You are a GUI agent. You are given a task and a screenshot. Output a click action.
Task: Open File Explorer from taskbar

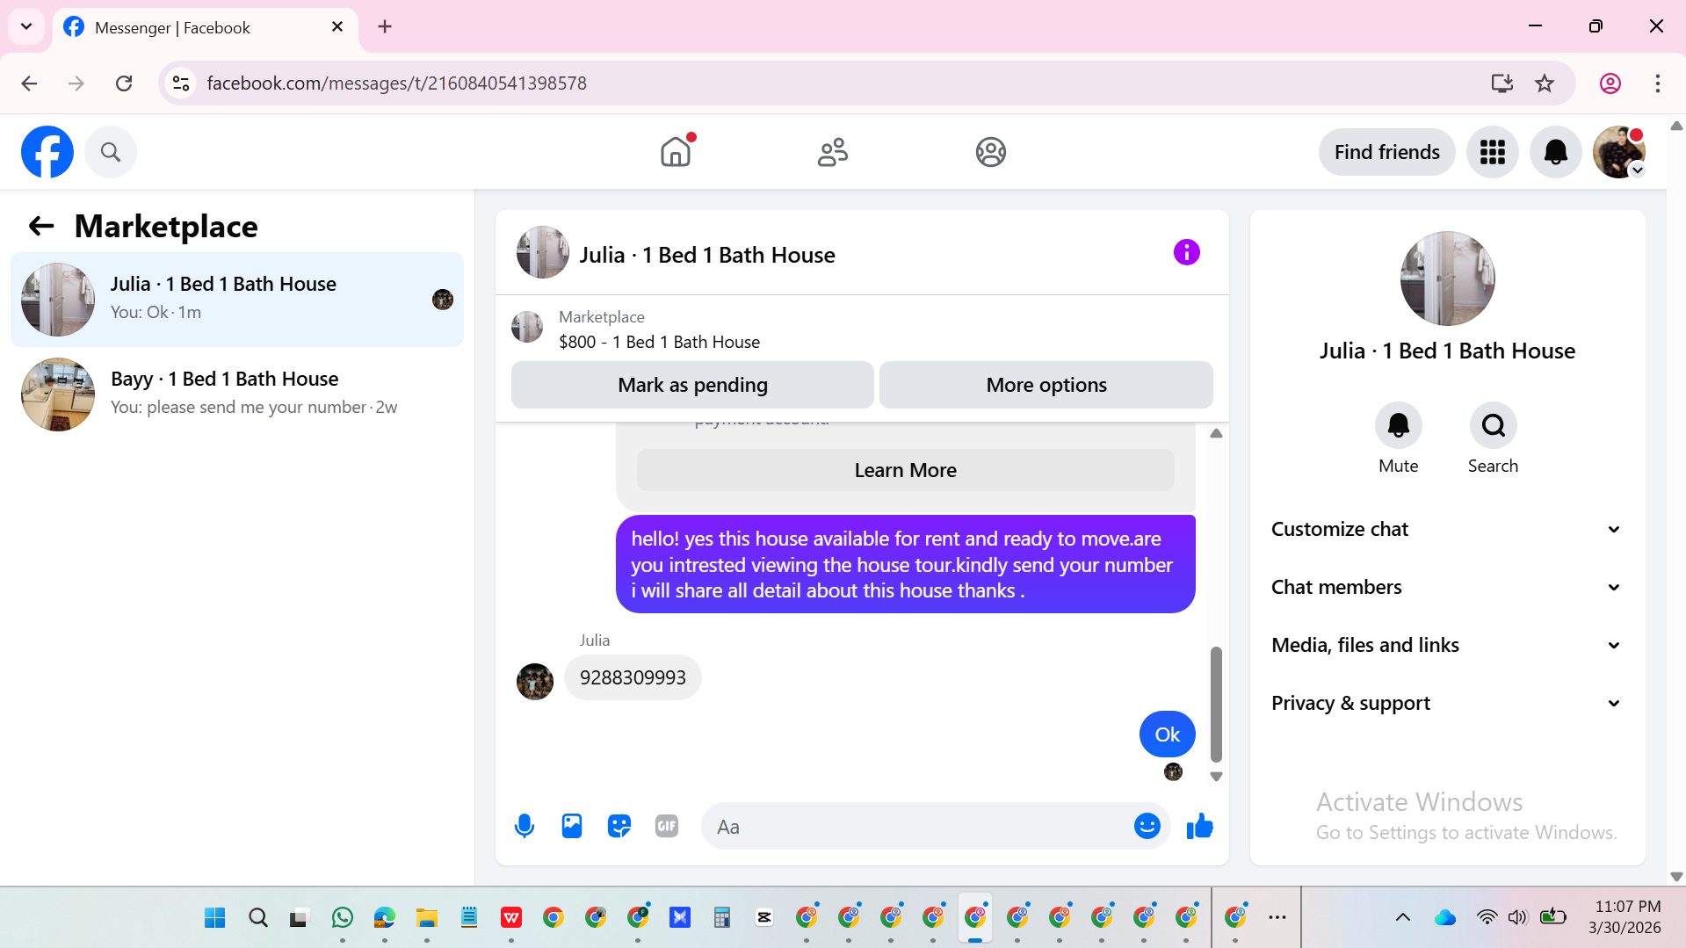pos(427,918)
